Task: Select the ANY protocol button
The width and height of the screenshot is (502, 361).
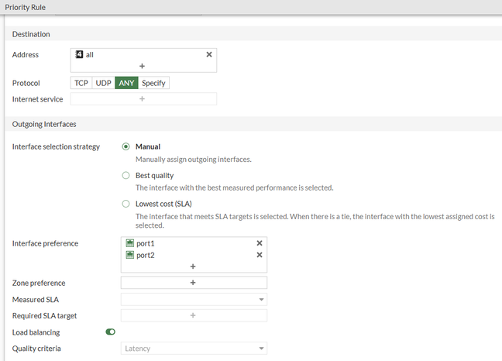Action: tap(126, 83)
